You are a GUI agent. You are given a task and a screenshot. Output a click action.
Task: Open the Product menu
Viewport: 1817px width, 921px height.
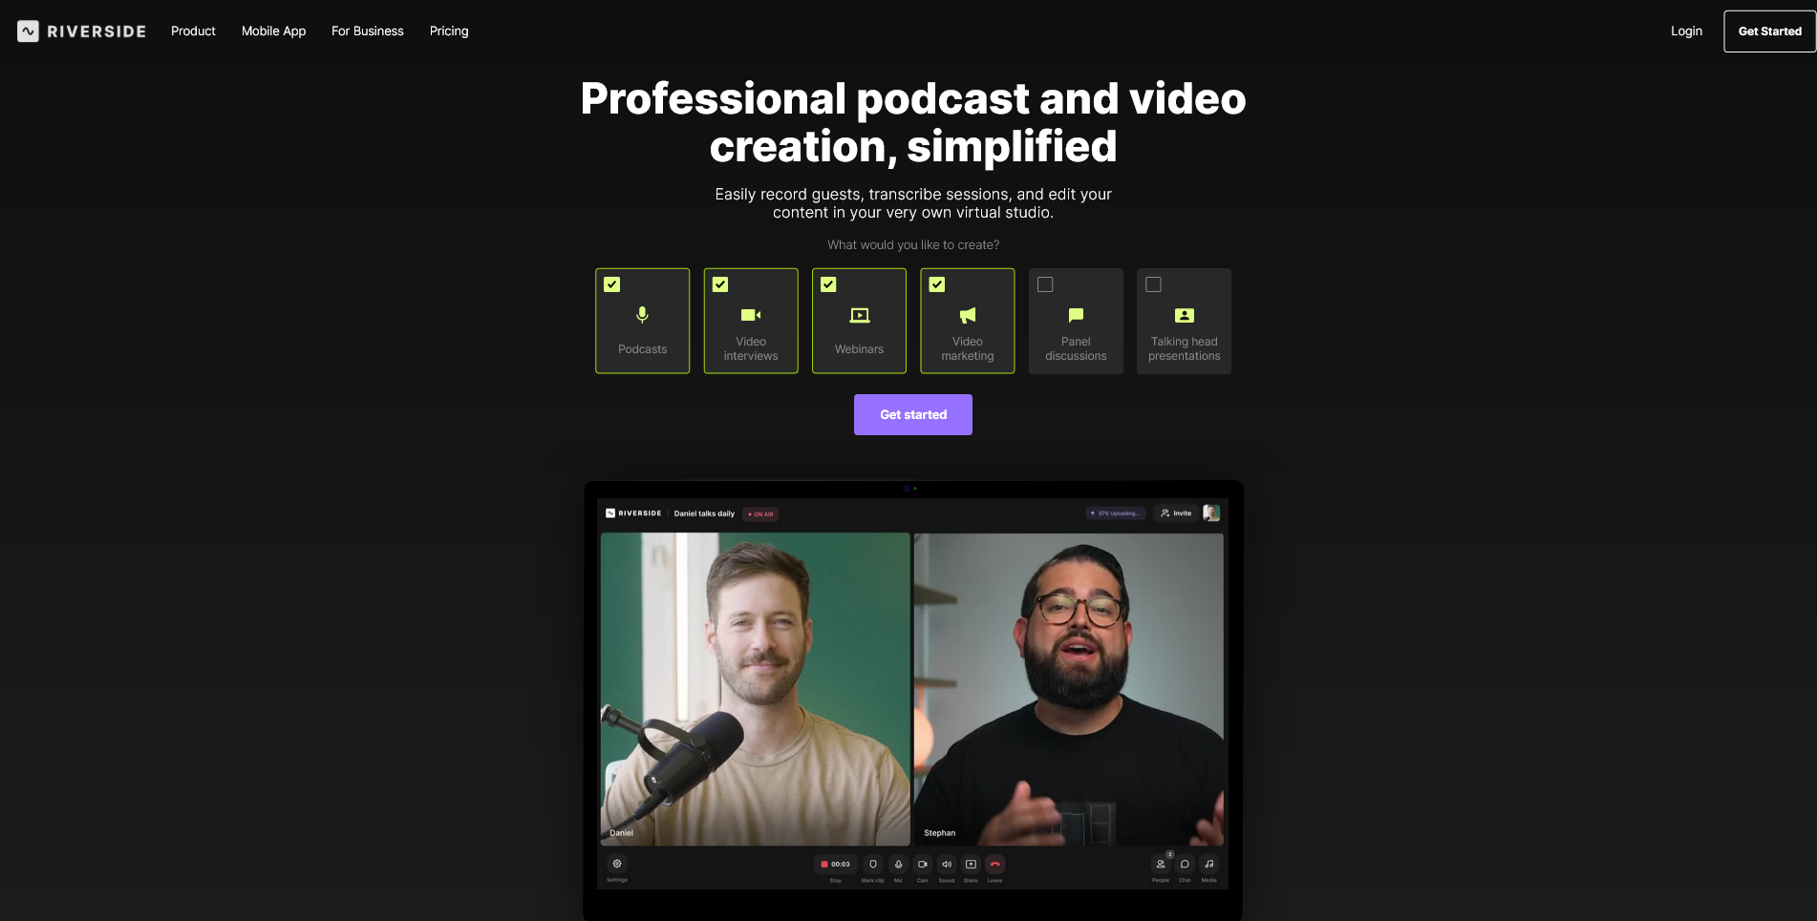[193, 31]
